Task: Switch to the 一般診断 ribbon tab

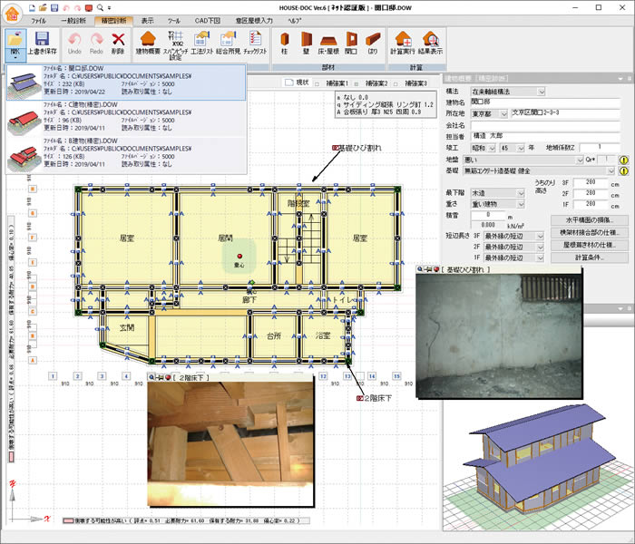Action: click(71, 19)
